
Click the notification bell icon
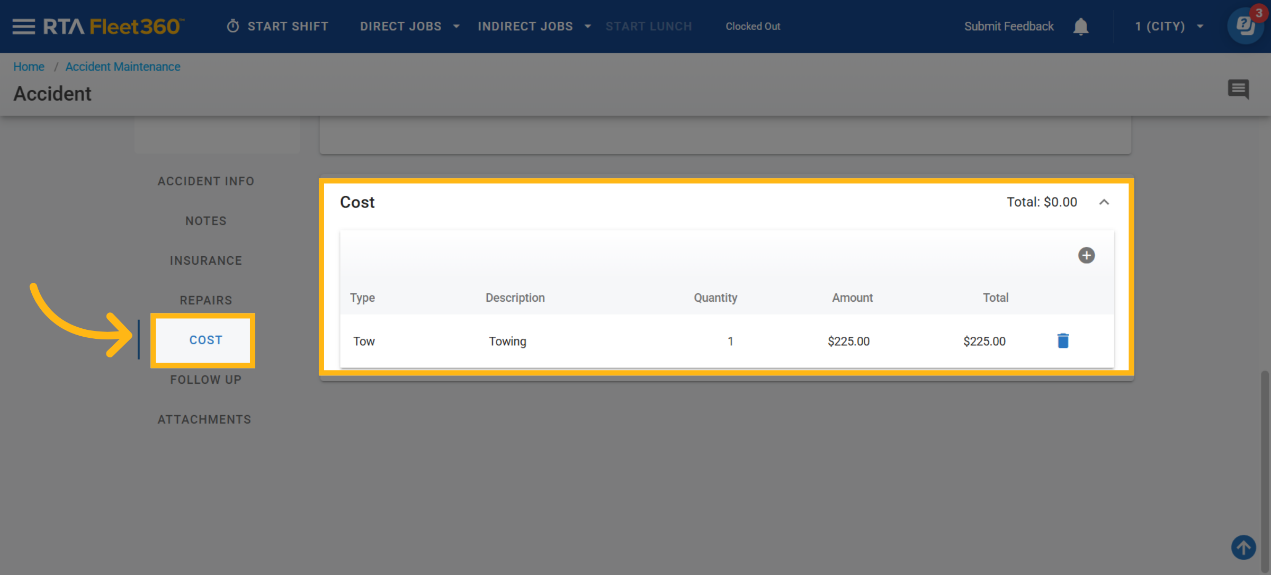click(1080, 26)
